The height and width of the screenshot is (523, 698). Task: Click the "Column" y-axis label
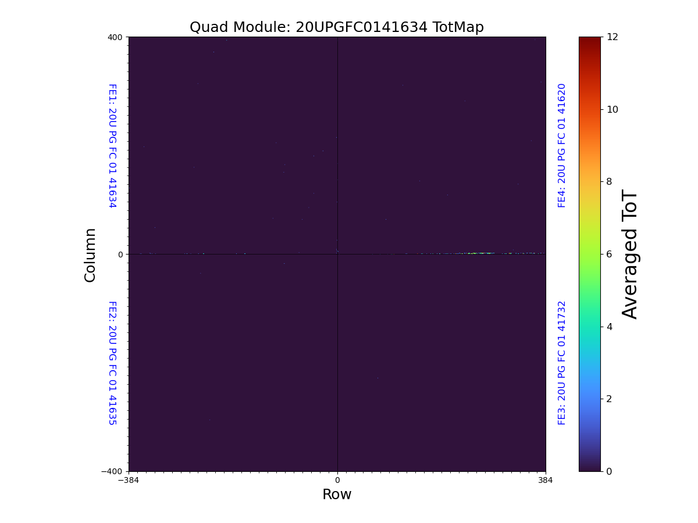[x=90, y=255]
